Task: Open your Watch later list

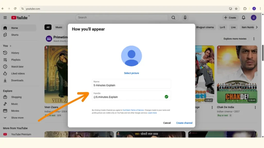Action: click(18, 66)
